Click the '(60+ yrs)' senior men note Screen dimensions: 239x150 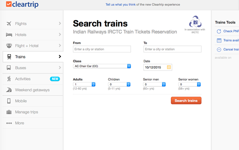coord(149,89)
